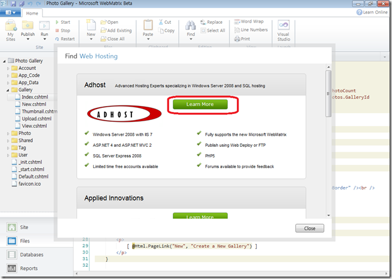The height and width of the screenshot is (279, 392).
Task: Select _start.cshtml file
Action: point(31,169)
